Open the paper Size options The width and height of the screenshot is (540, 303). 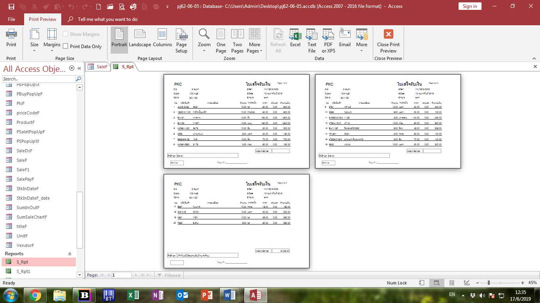pos(34,40)
